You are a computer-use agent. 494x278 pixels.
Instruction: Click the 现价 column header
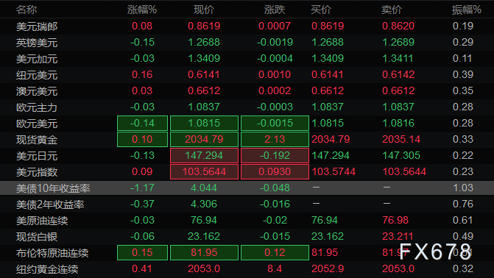(204, 10)
